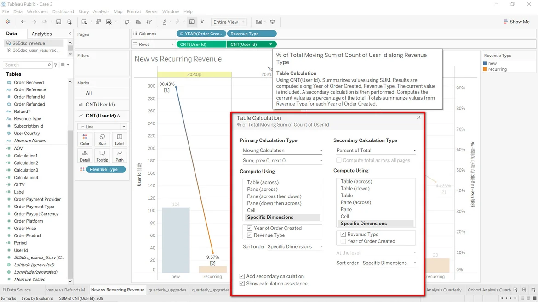Expand Percent of Total dropdown
The width and height of the screenshot is (538, 302).
coord(376,151)
